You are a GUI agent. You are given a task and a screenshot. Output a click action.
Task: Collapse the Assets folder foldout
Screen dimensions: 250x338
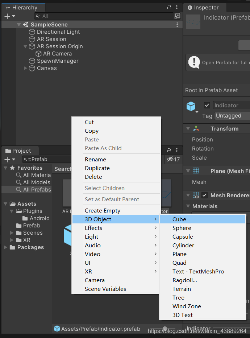click(x=6, y=204)
